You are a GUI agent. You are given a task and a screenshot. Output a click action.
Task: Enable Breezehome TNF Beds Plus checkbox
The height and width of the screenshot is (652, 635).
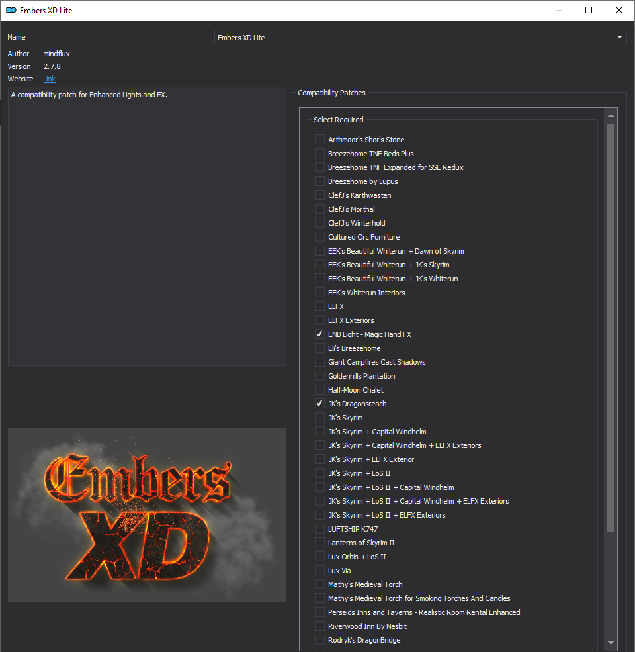coord(319,154)
